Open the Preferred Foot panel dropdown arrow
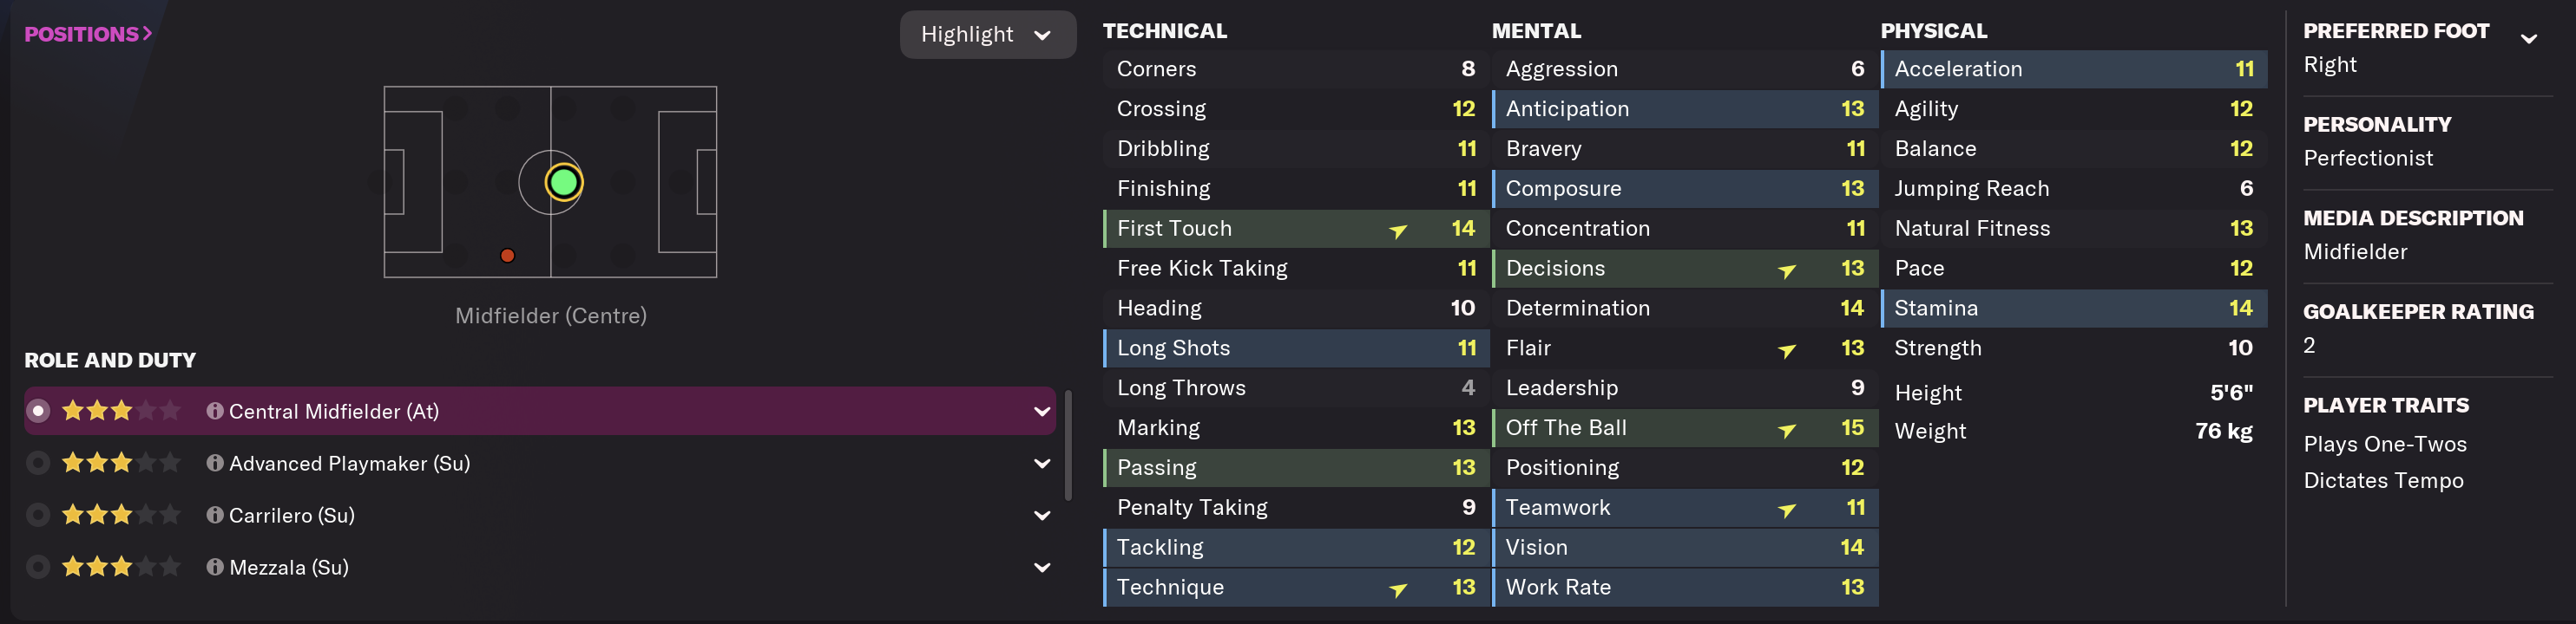This screenshot has height=624, width=2576. [x=2528, y=39]
